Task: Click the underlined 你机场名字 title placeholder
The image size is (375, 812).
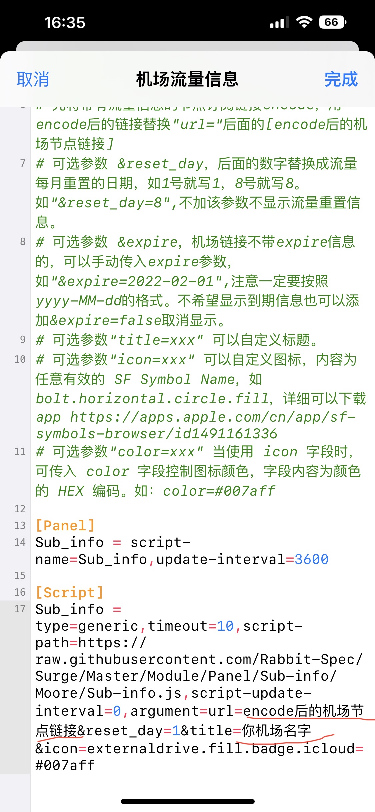Action: point(276,731)
